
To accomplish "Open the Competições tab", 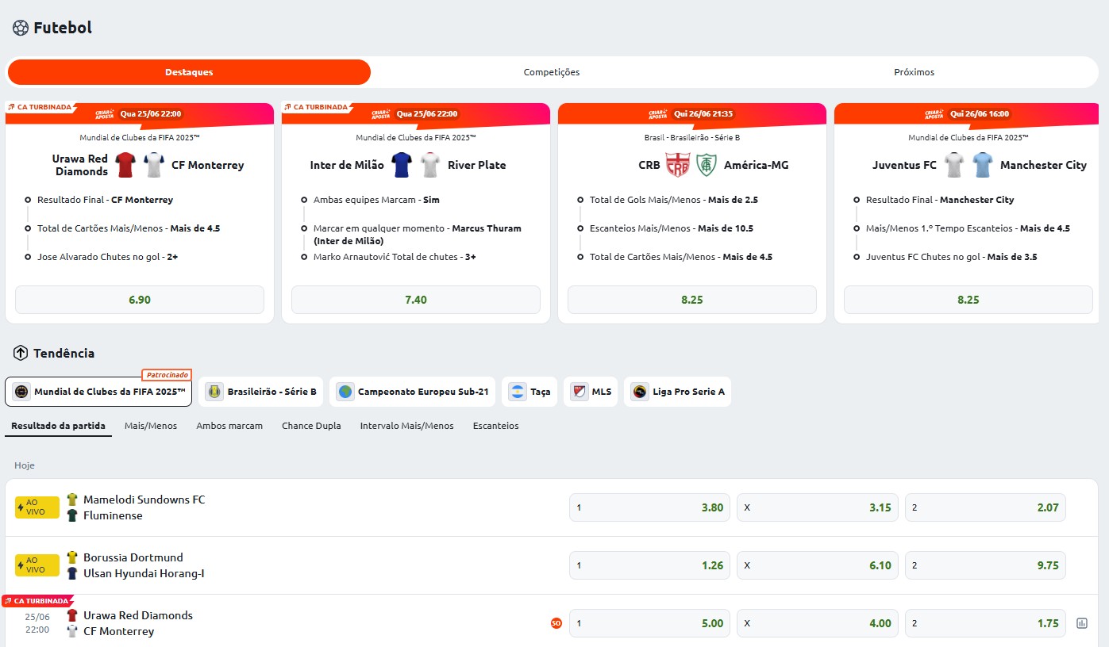I will 552,72.
